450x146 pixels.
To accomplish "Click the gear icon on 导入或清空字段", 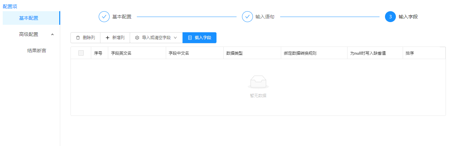I will point(137,38).
